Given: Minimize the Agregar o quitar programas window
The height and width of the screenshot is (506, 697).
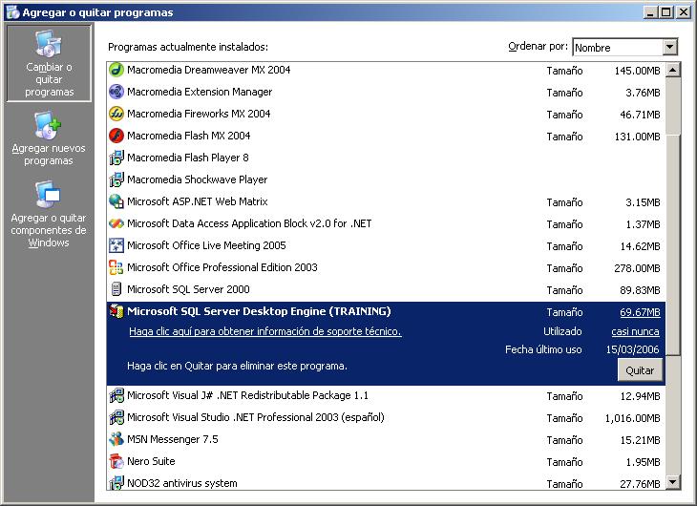Looking at the screenshot, I should click(x=651, y=12).
